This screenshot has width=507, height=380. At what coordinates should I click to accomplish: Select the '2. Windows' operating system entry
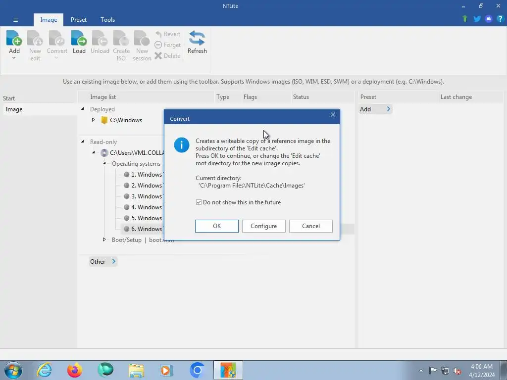[x=143, y=186]
